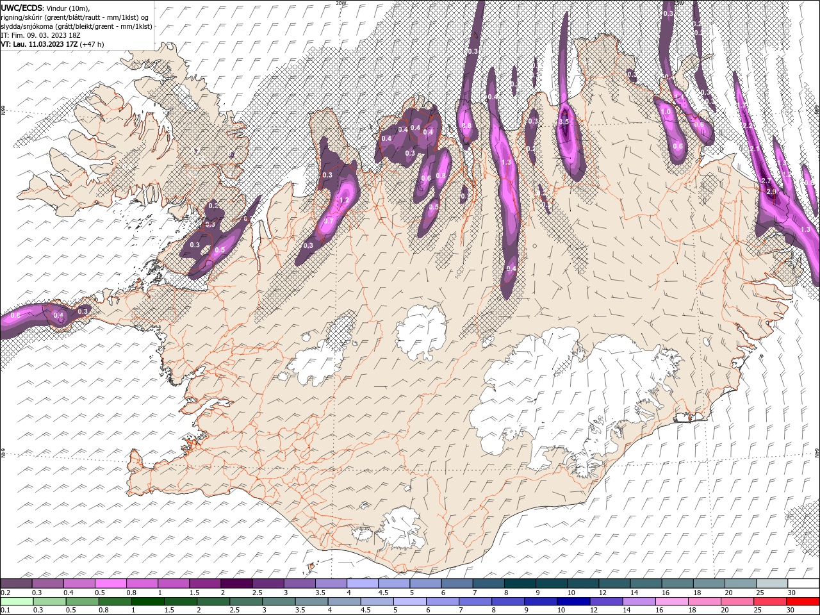This screenshot has height=615, width=820.
Task: Click the lightest green legend swatch at 0.1
Action: [17, 602]
